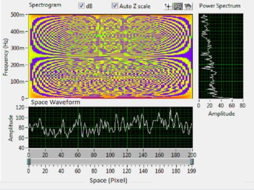Click the right handle of the range slider
Viewport: 254px width, 190px height.
pos(192,162)
